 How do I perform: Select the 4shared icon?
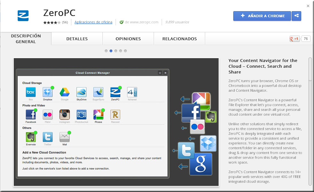point(132,92)
